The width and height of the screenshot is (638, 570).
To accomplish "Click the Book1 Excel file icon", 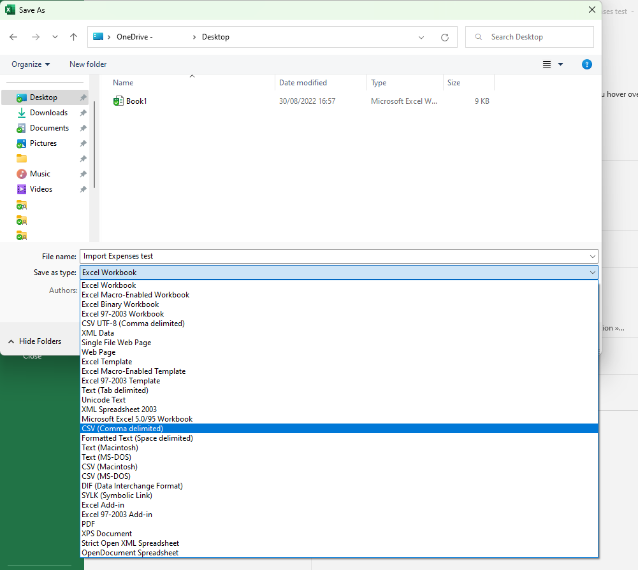I will click(x=118, y=101).
